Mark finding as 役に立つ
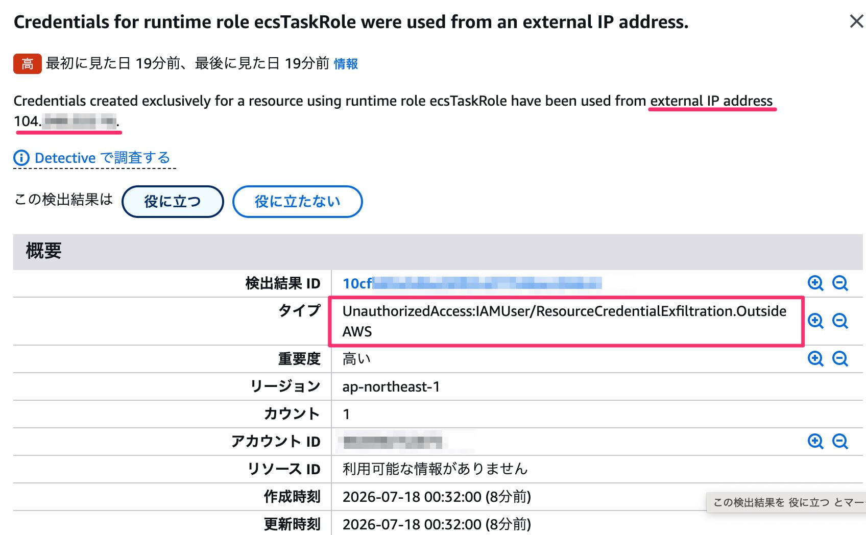This screenshot has height=535, width=866. click(173, 202)
